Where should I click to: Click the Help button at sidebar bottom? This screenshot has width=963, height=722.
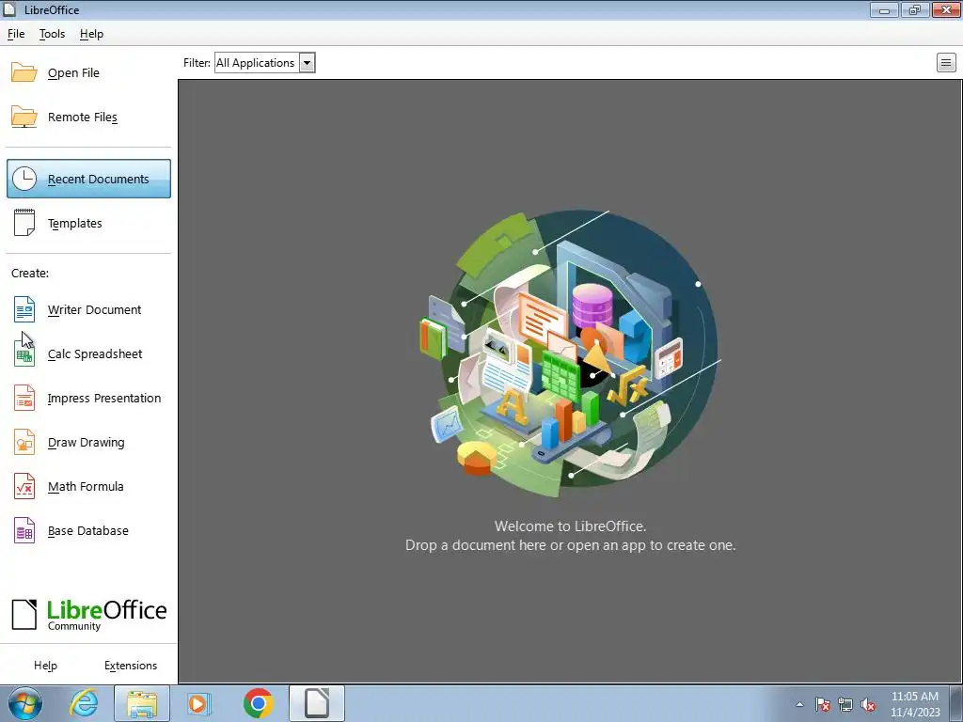pyautogui.click(x=45, y=666)
